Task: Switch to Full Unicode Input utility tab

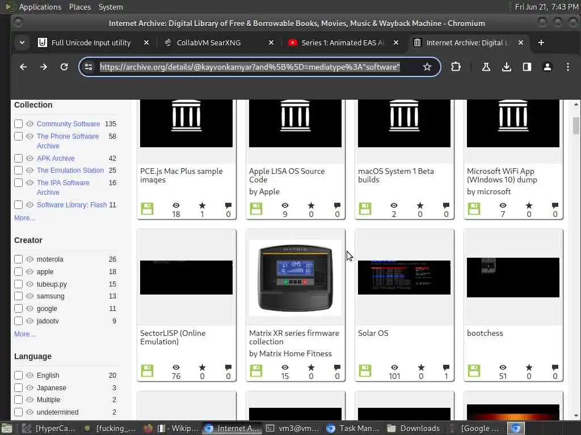Action: (x=91, y=42)
